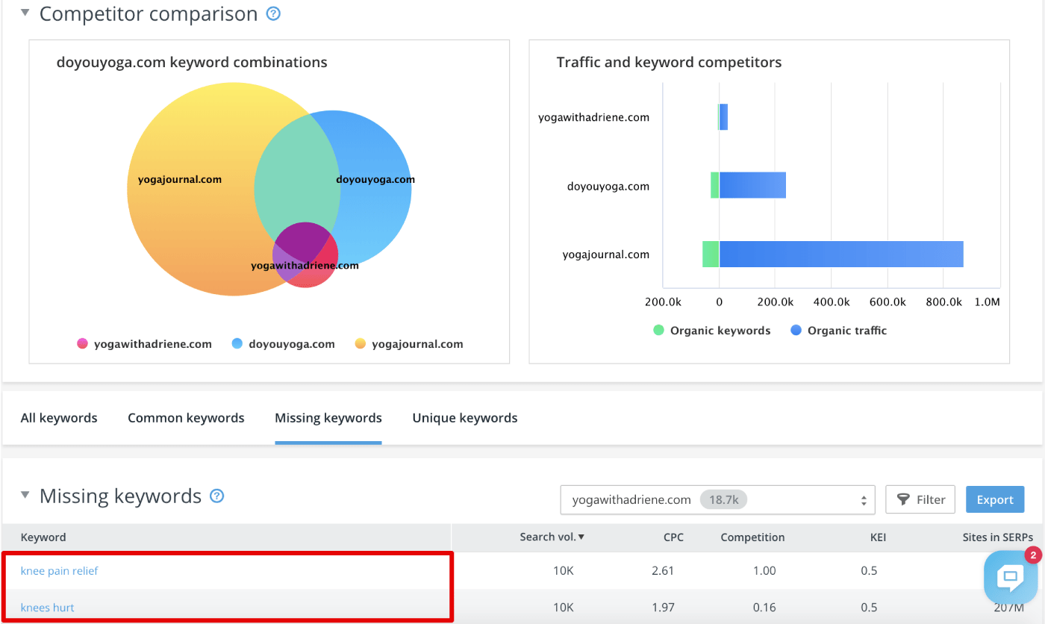Image resolution: width=1045 pixels, height=624 pixels.
Task: Click the doyouyoga.com circle label in Venn diagram
Action: click(375, 179)
